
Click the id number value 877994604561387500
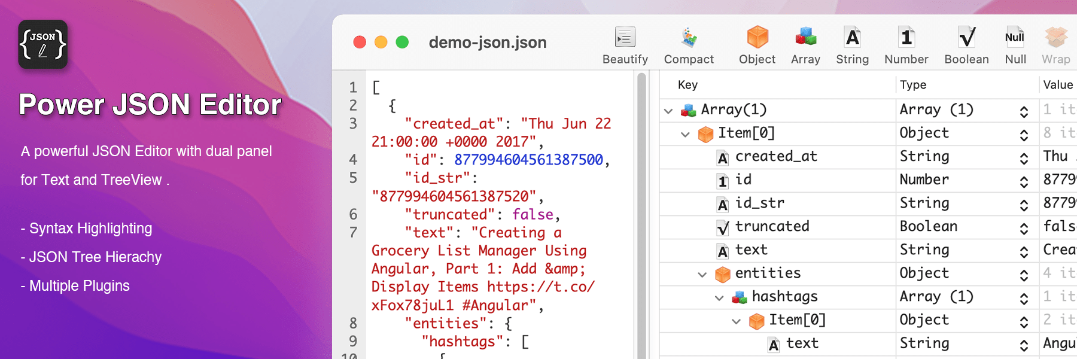(x=529, y=160)
